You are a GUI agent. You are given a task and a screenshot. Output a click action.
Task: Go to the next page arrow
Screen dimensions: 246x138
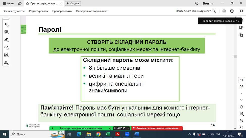[x=241, y=100]
